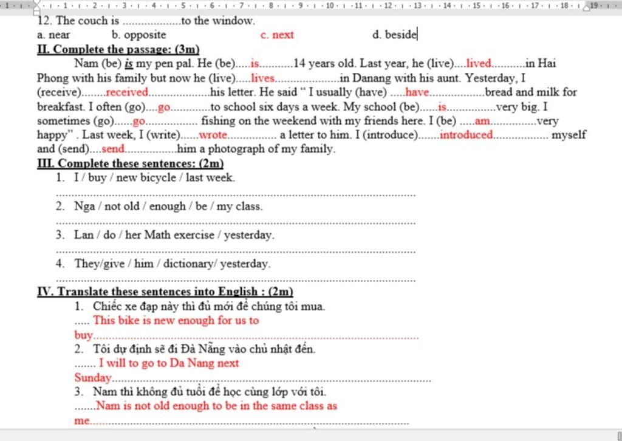Click red text 'I will to go to Da Nang next'
This screenshot has width=622, height=441.
pyautogui.click(x=169, y=363)
